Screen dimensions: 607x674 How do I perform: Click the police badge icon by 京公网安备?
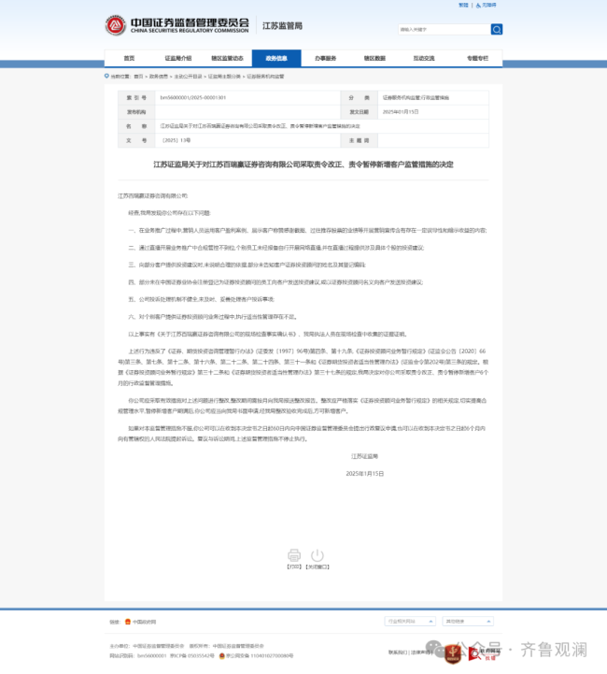pyautogui.click(x=222, y=656)
